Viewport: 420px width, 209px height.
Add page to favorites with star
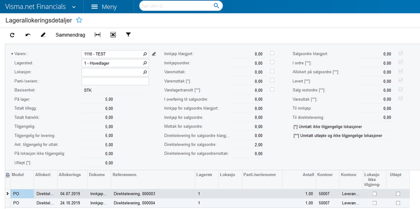coord(79,20)
